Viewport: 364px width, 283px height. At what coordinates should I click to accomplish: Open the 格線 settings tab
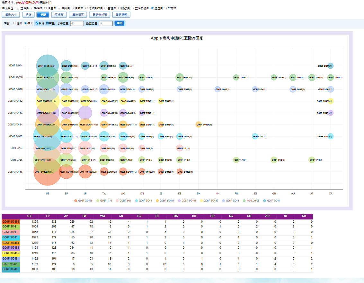click(x=29, y=15)
